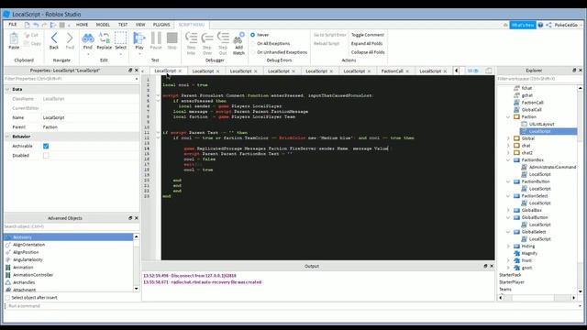The width and height of the screenshot is (587, 330).
Task: Undock the Output panel with its float icon
Action: click(x=485, y=266)
